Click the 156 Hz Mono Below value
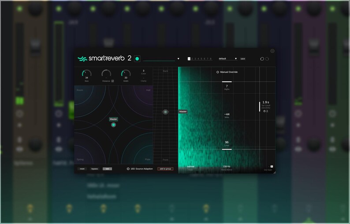 (x=227, y=166)
